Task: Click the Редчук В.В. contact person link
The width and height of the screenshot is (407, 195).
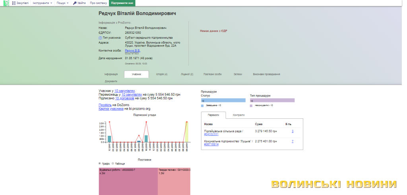Action: pos(132,50)
